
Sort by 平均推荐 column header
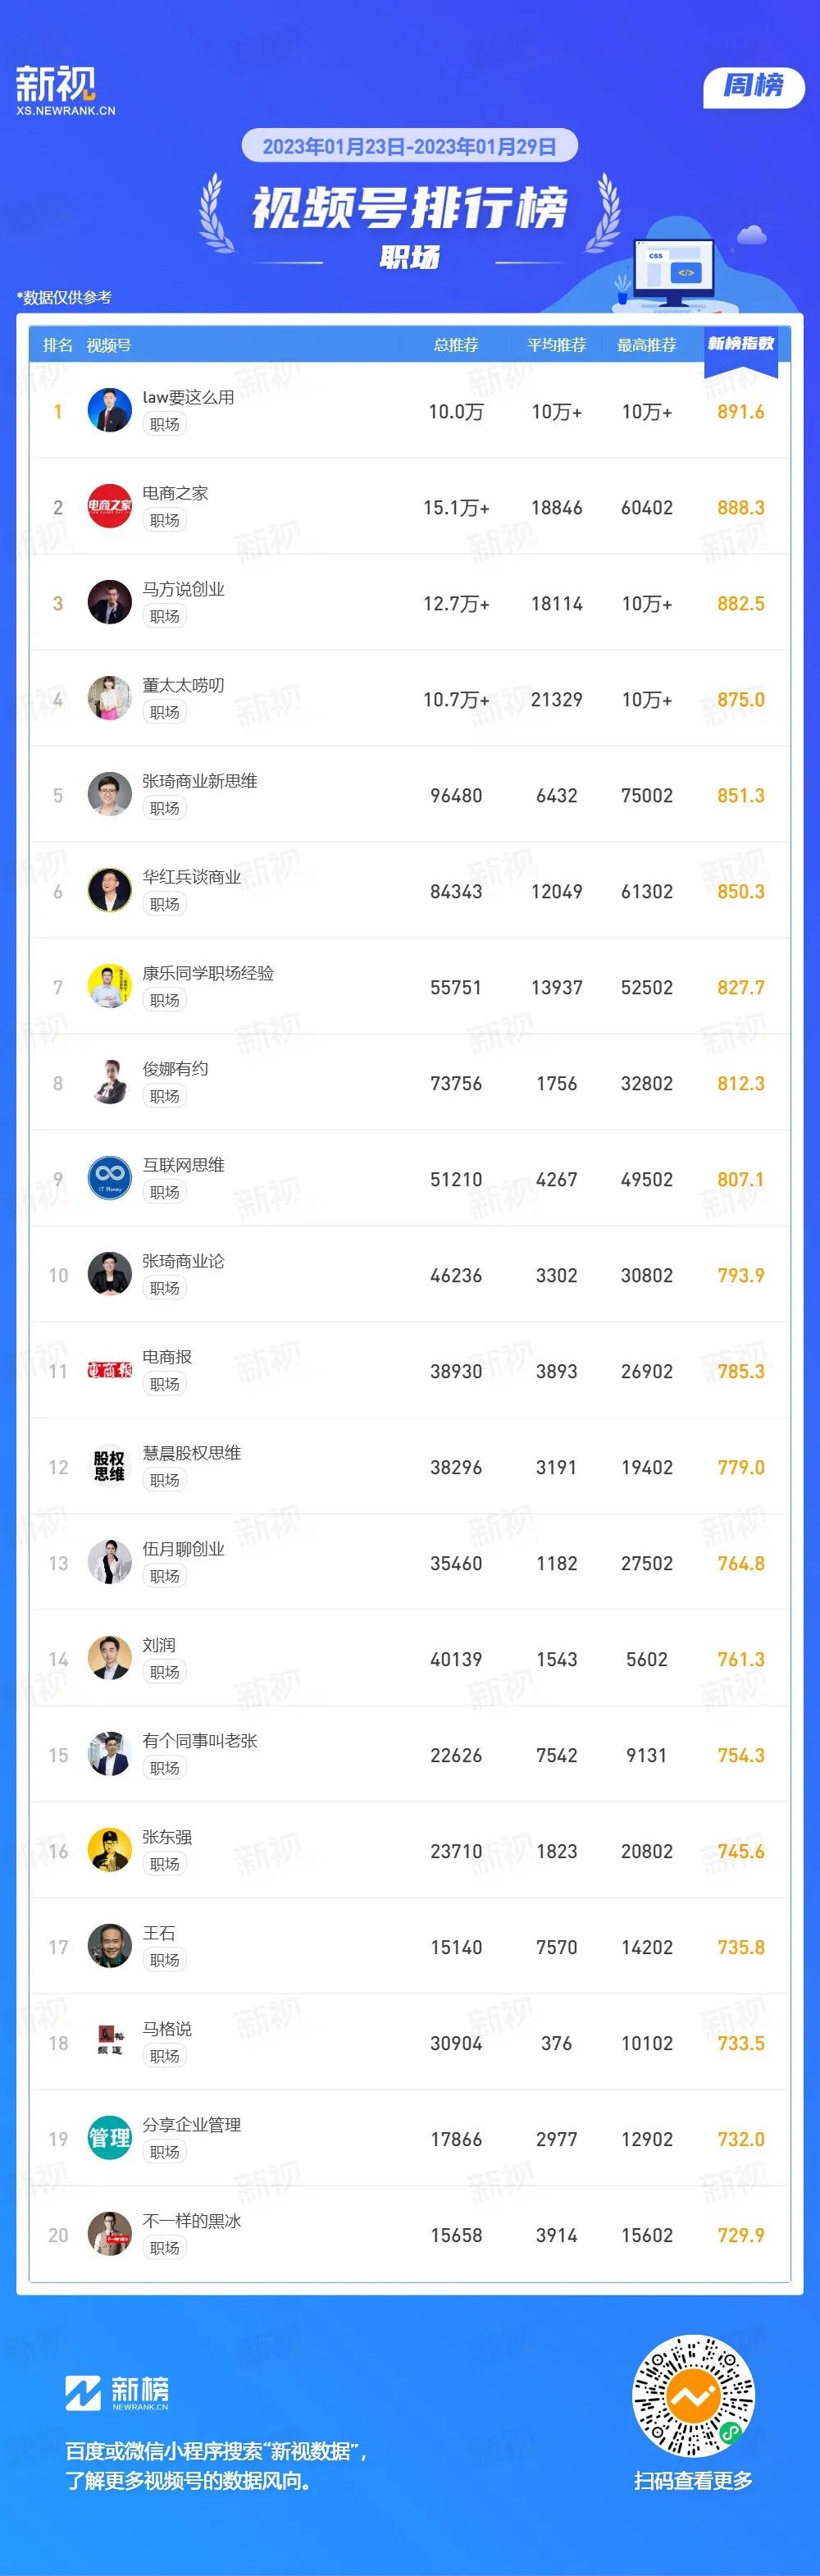tap(557, 345)
